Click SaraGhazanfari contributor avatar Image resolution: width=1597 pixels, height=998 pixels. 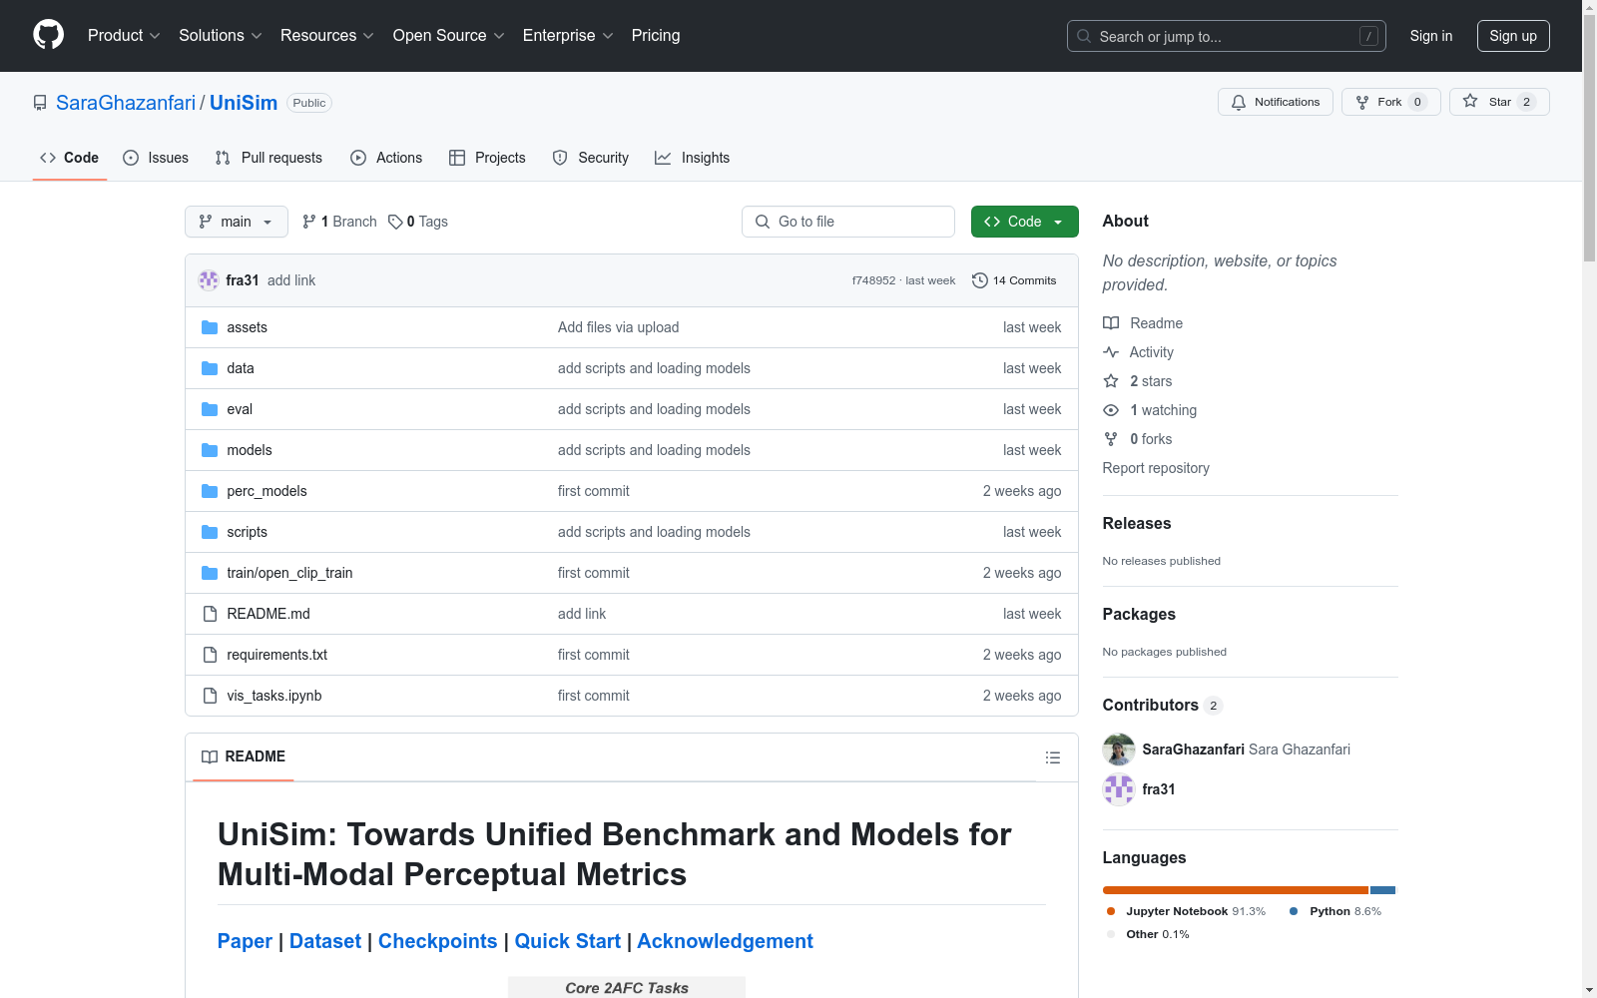pyautogui.click(x=1119, y=749)
